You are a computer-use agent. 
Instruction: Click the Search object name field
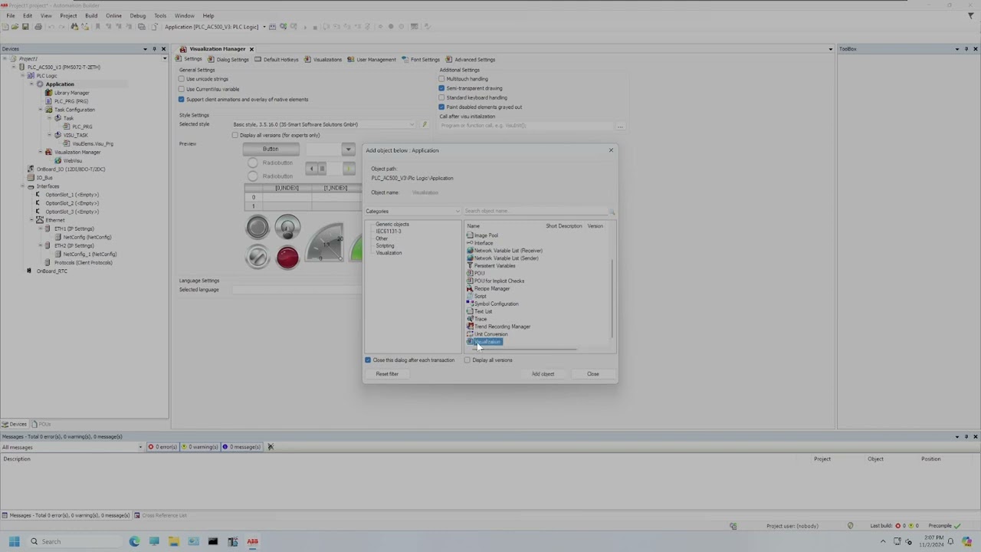pos(536,211)
